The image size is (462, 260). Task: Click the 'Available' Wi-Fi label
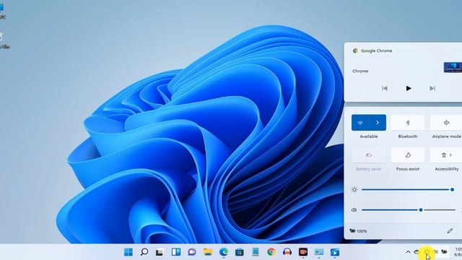369,136
